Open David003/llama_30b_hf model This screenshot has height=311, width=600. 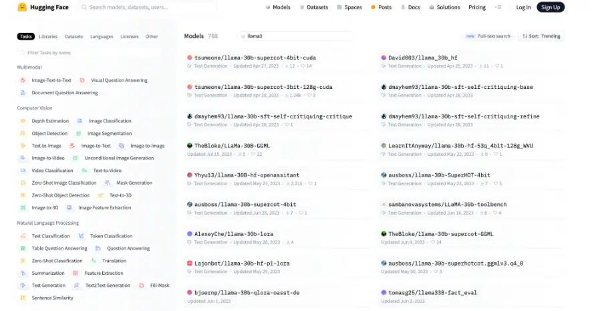click(x=423, y=58)
